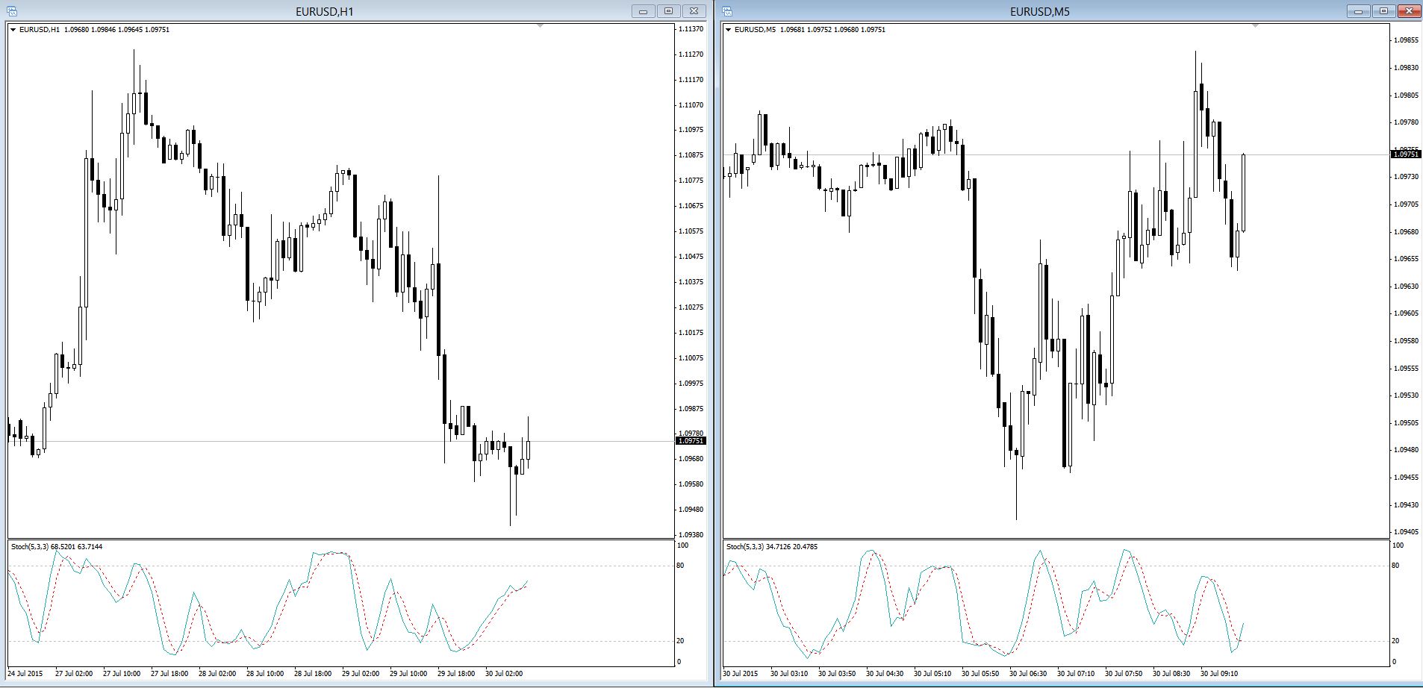The image size is (1423, 688).
Task: Click the 1.09751 current price tag in M5 chart
Action: (x=1406, y=154)
